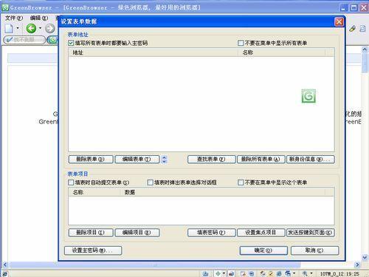Viewport: 369px width, 277px height.
Task: Click the new blank page toolbar icon
Action: click(x=9, y=29)
